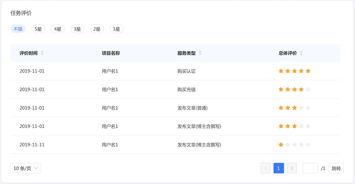Click the last empty star in 2019-11-11 row
Image resolution: width=355 pixels, height=184 pixels.
pyautogui.click(x=308, y=145)
